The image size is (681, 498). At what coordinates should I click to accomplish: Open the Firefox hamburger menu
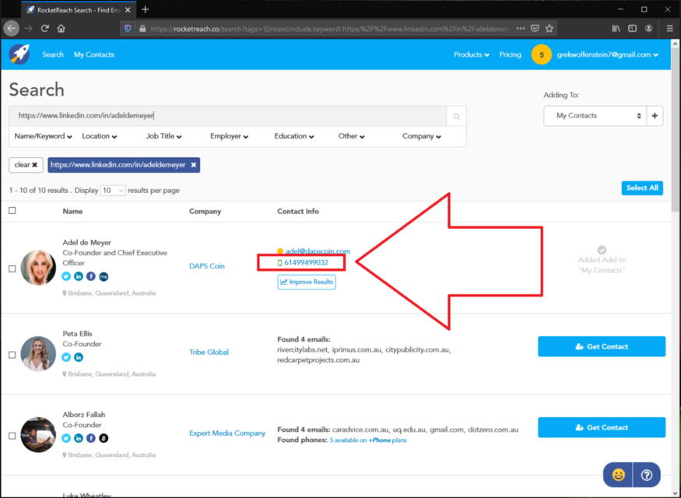pyautogui.click(x=669, y=28)
